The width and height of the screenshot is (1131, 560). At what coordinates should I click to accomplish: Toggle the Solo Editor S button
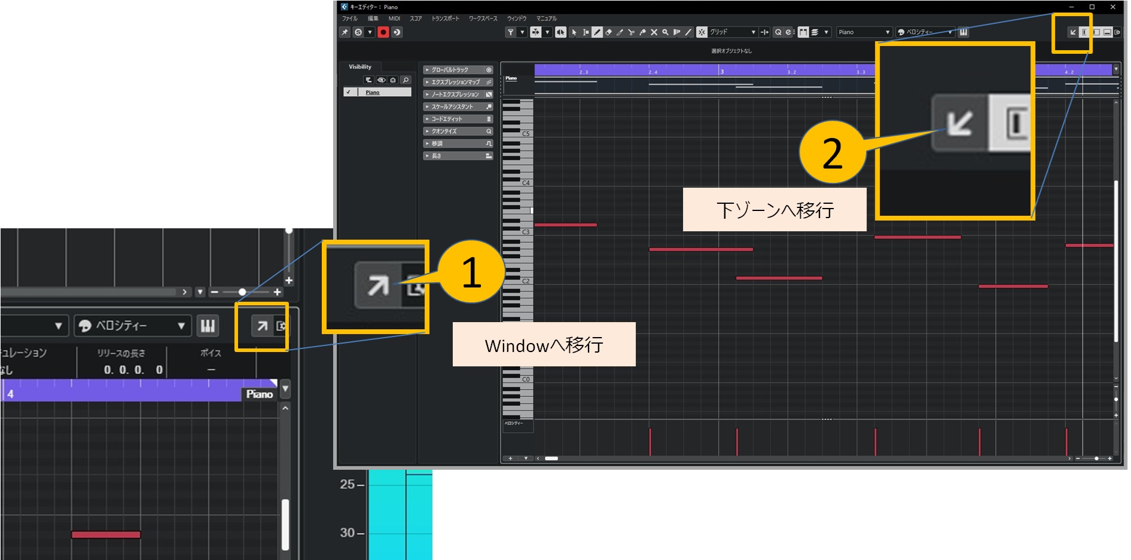(x=358, y=32)
